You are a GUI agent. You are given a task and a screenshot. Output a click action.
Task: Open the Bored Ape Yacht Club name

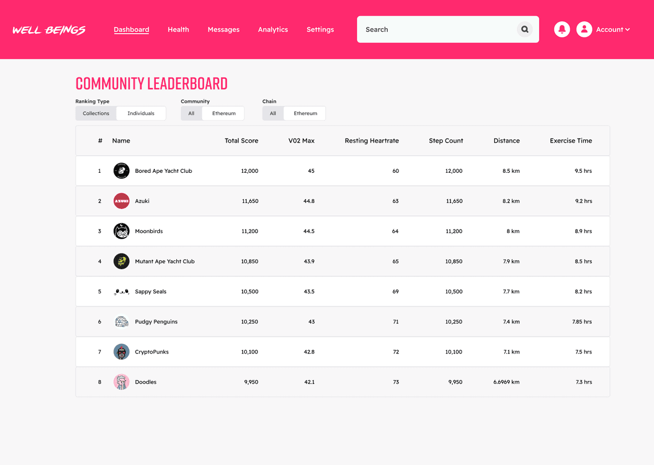pos(163,171)
